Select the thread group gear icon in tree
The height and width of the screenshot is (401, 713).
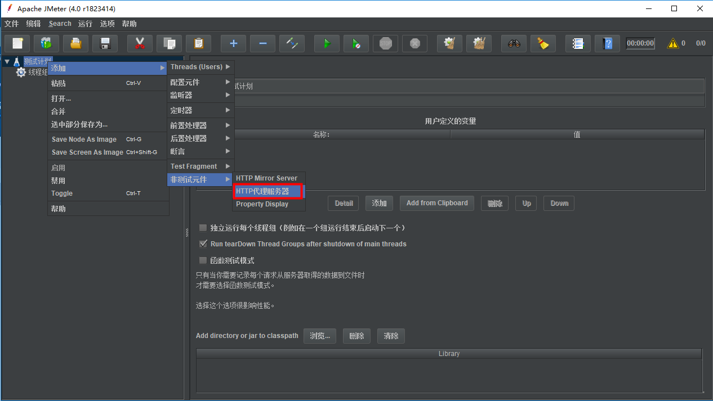pos(21,73)
